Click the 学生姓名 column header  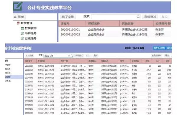136,61
